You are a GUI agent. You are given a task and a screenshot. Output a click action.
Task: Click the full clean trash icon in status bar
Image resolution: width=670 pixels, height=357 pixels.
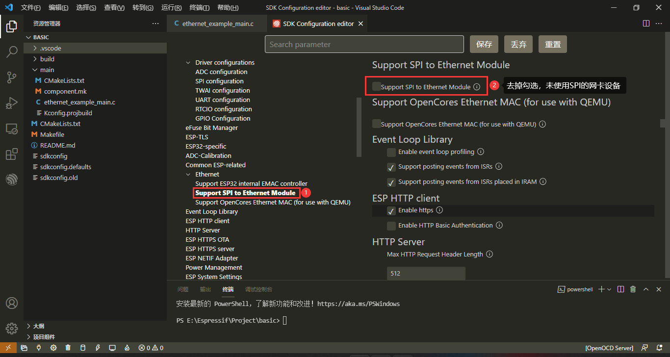coord(68,348)
